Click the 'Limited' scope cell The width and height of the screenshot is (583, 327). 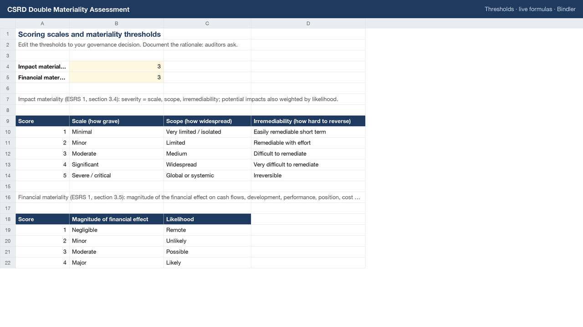tap(207, 143)
